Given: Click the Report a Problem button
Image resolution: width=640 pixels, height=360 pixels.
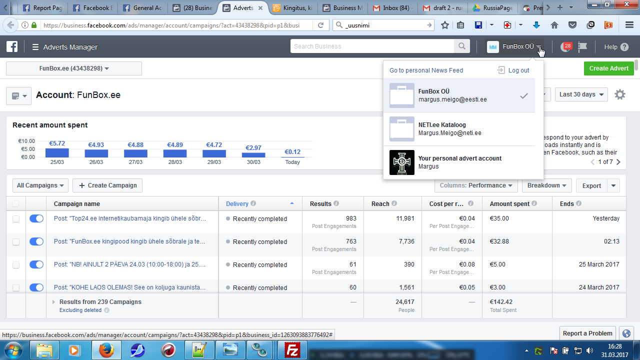Looking at the screenshot, I should pos(587,333).
